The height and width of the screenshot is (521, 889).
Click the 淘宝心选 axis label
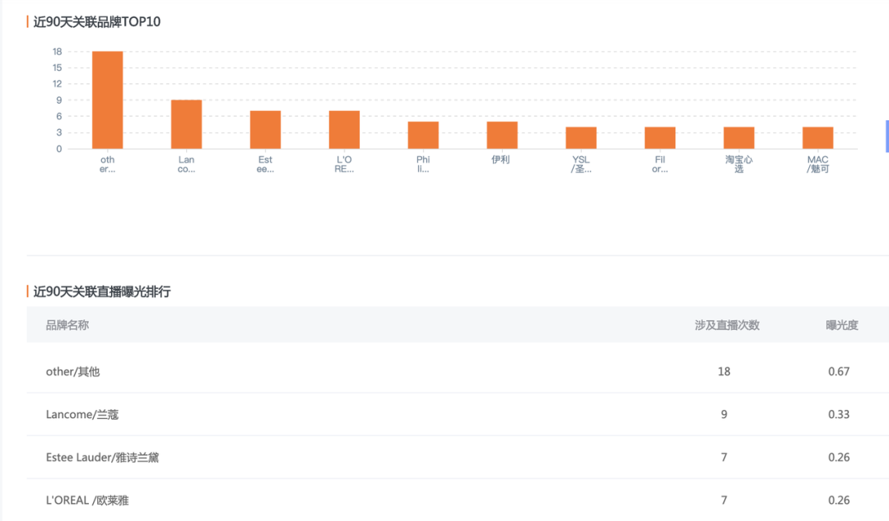pyautogui.click(x=738, y=165)
